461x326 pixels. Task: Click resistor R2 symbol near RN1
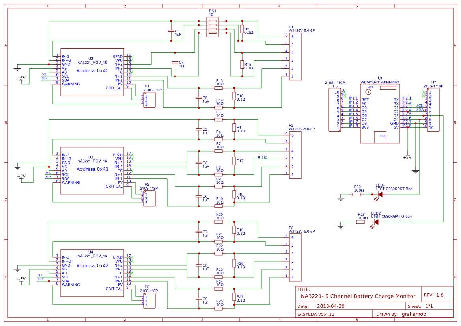coord(242,29)
